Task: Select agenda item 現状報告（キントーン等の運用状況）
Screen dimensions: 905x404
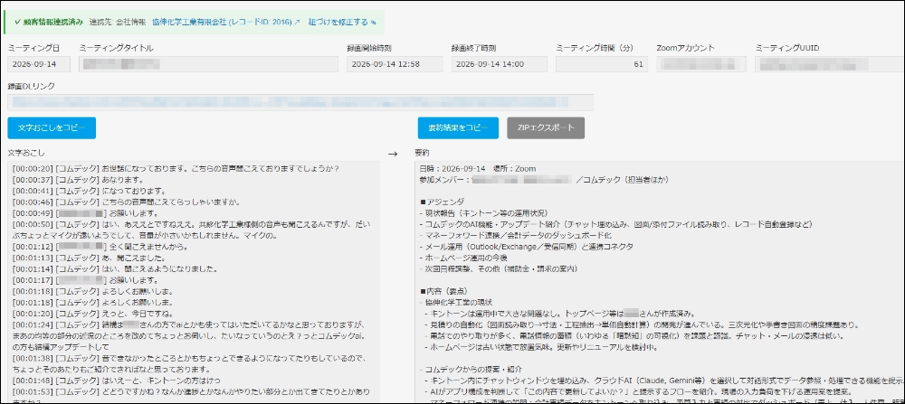Action: point(483,213)
